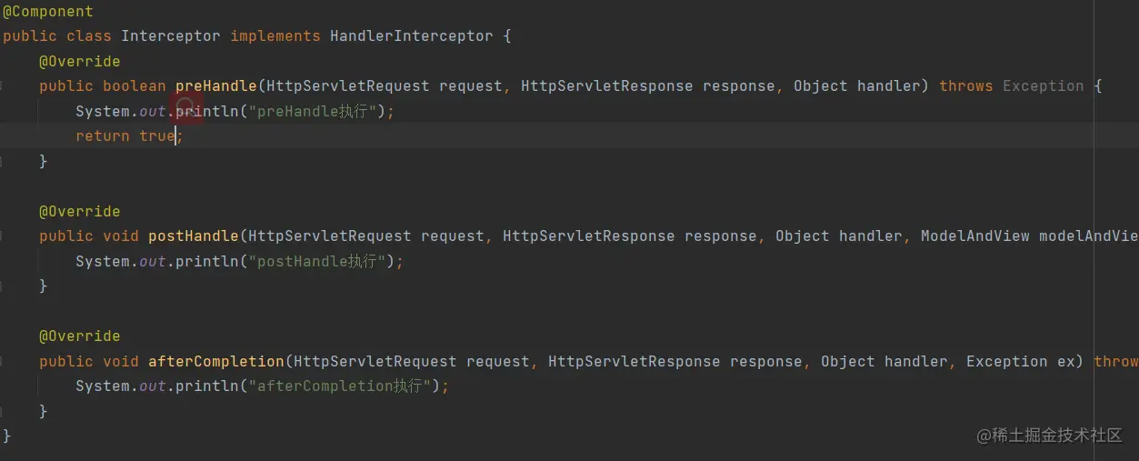Click the ModelAndView parameter type
Viewport: 1139px width, 461px height.
pos(975,236)
